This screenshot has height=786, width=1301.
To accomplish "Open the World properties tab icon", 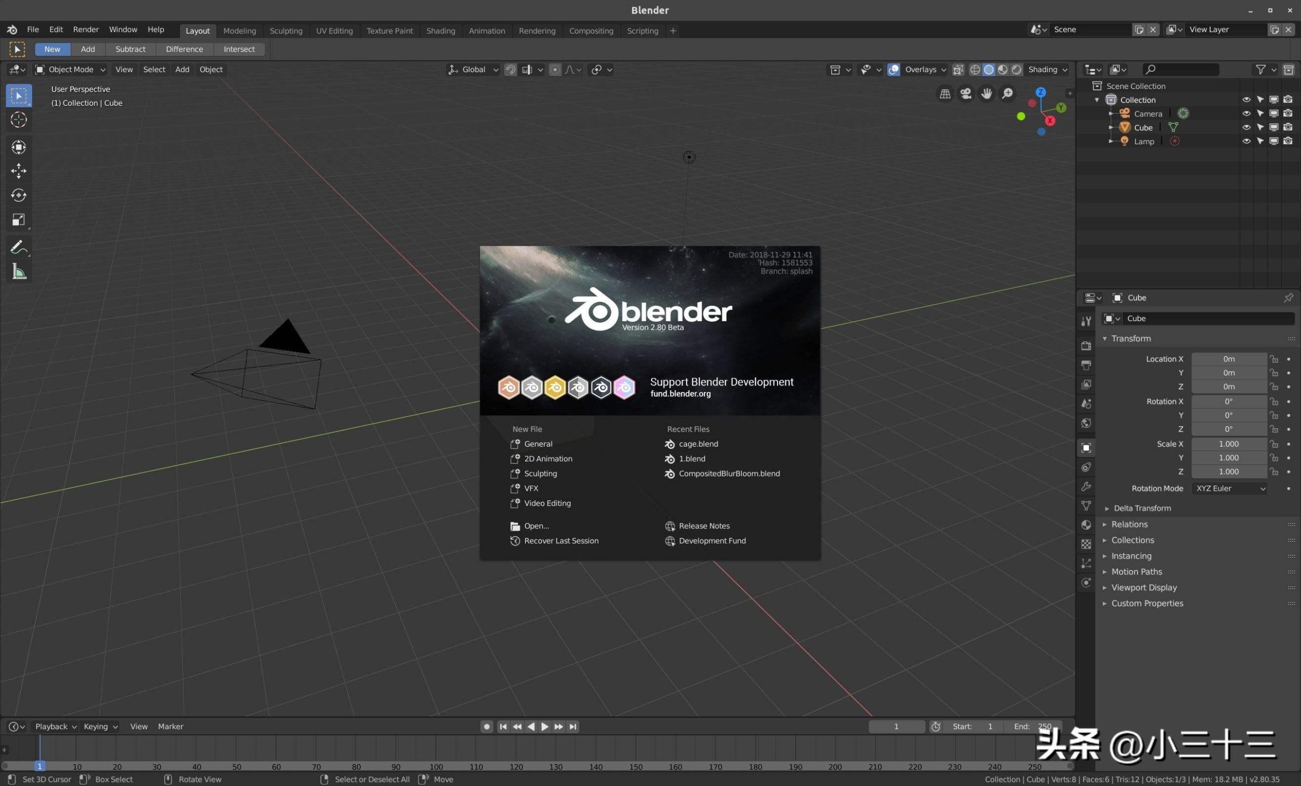I will (x=1086, y=423).
